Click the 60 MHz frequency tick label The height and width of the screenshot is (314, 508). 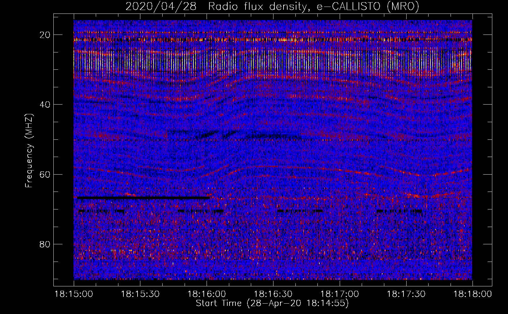pos(45,174)
